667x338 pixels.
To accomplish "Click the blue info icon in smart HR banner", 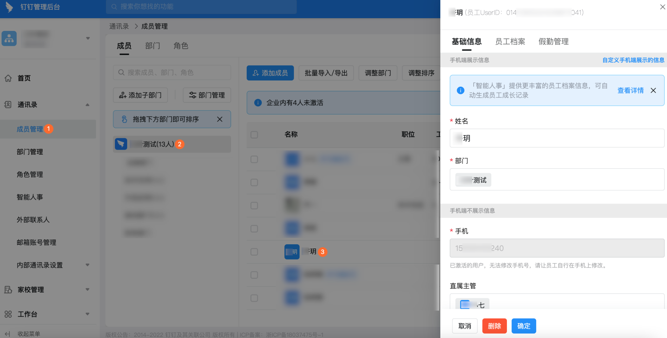I will (x=460, y=90).
